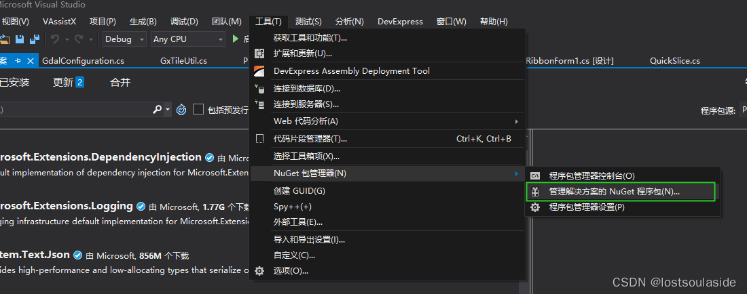Open the 项目(P) menu

[x=103, y=22]
